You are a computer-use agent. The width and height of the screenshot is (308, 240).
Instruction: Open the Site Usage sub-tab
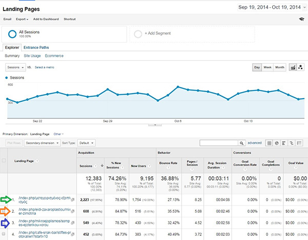(32, 55)
